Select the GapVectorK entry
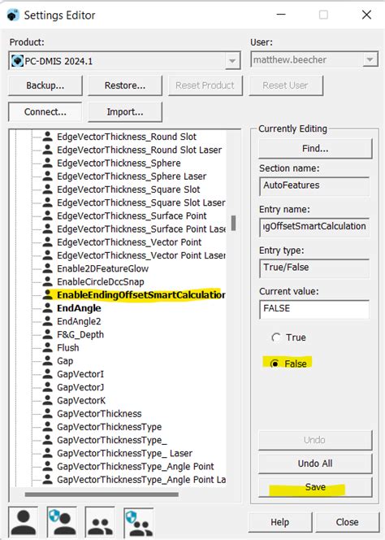The width and height of the screenshot is (385, 540). pos(81,400)
